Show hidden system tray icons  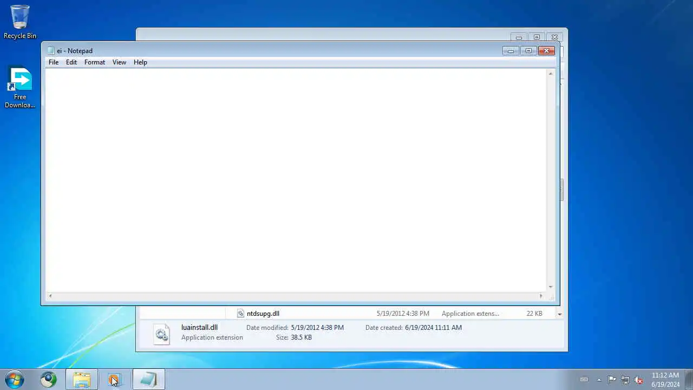[x=599, y=380]
